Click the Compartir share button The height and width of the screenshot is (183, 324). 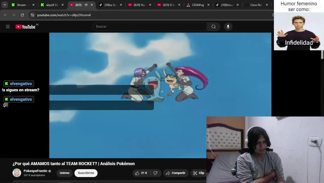point(175,173)
